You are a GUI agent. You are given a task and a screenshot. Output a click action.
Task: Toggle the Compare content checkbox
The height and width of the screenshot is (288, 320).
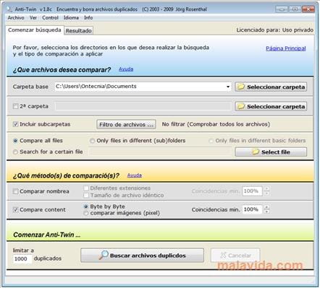(15, 209)
